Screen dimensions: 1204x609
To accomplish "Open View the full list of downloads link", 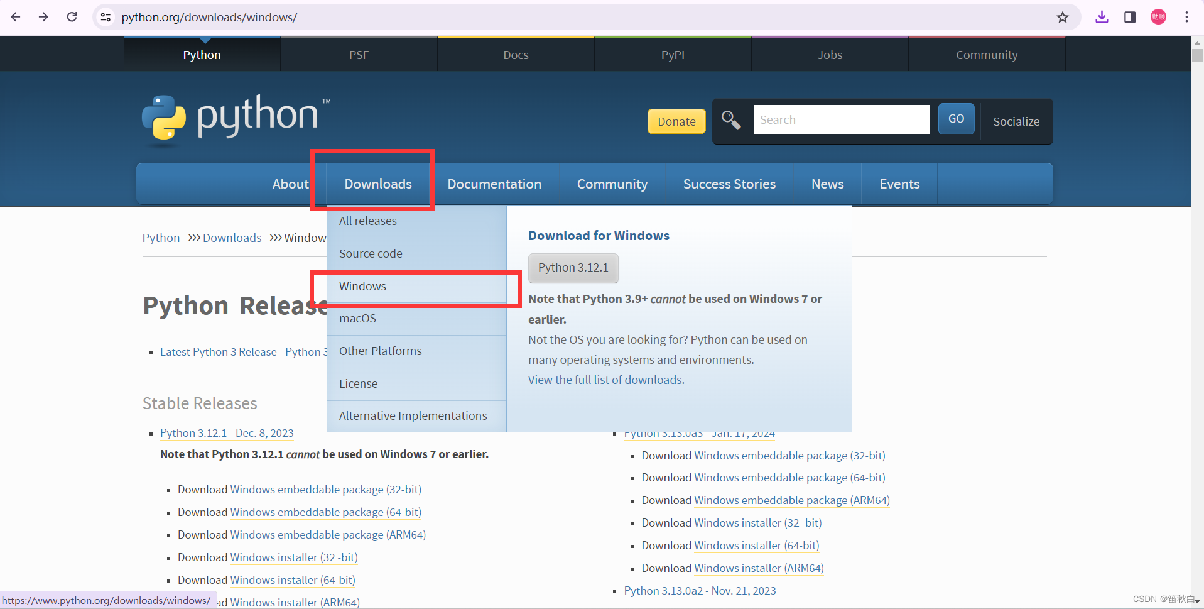I will click(x=606, y=380).
